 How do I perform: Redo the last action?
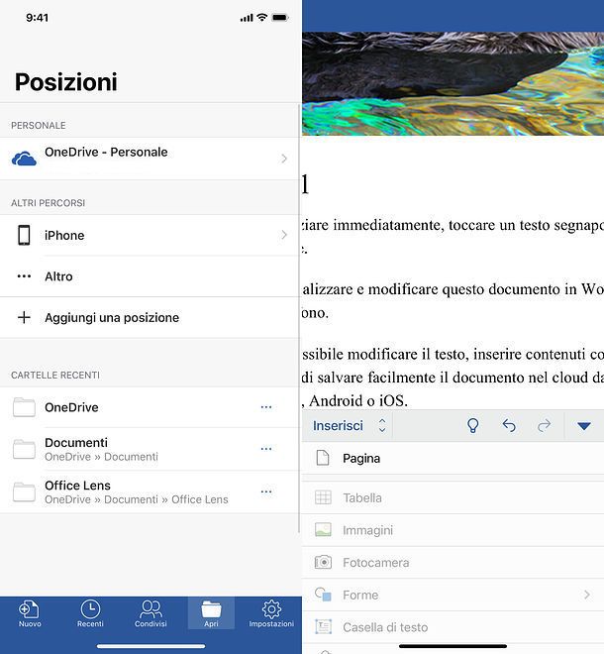tap(544, 425)
